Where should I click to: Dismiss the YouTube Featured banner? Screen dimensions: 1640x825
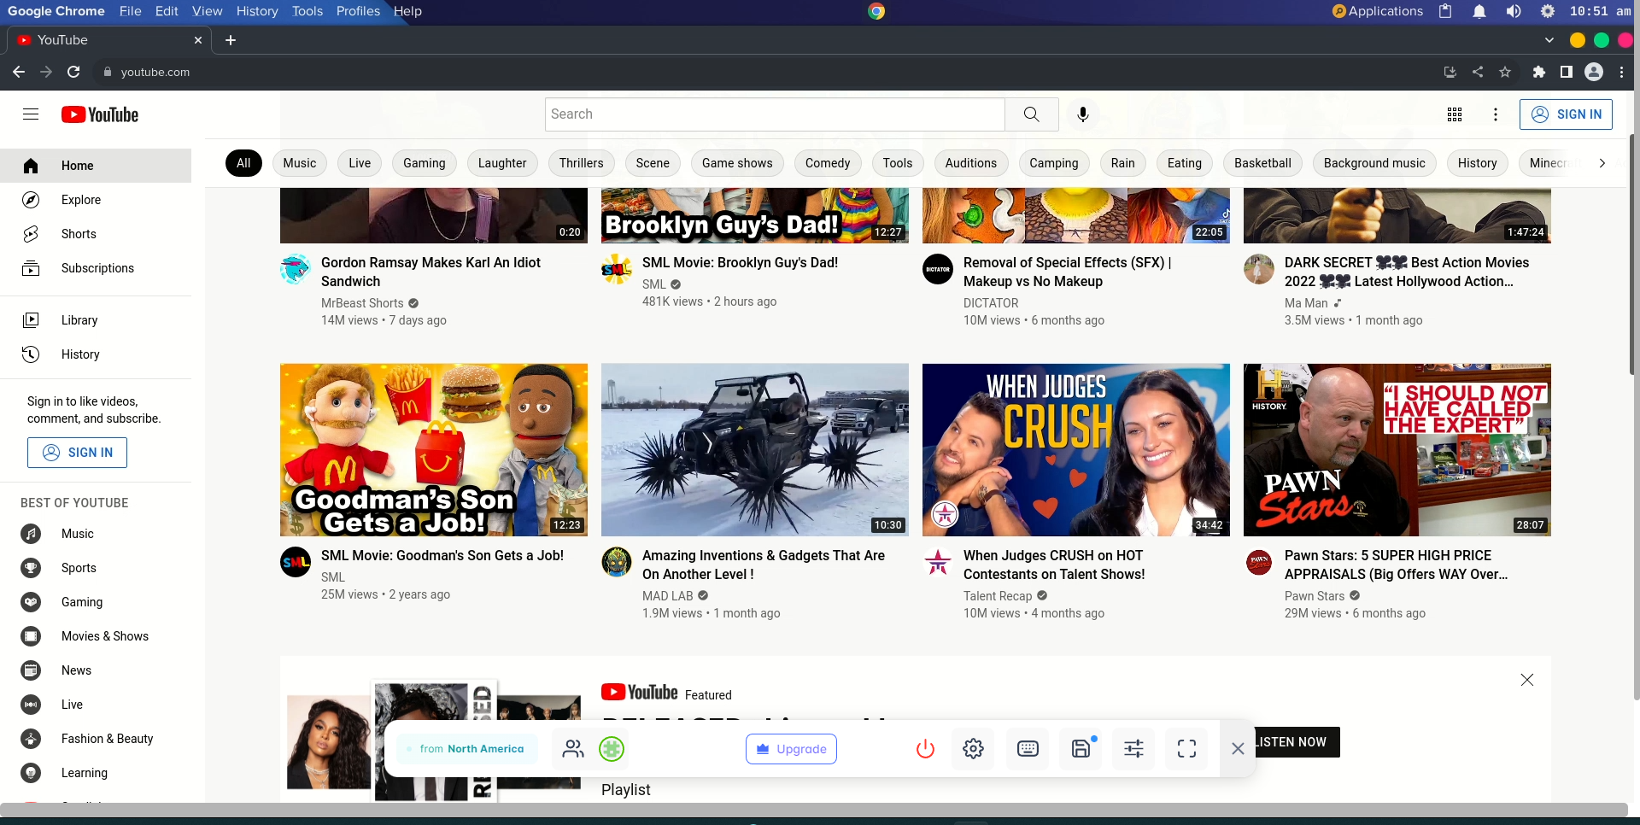(1527, 680)
